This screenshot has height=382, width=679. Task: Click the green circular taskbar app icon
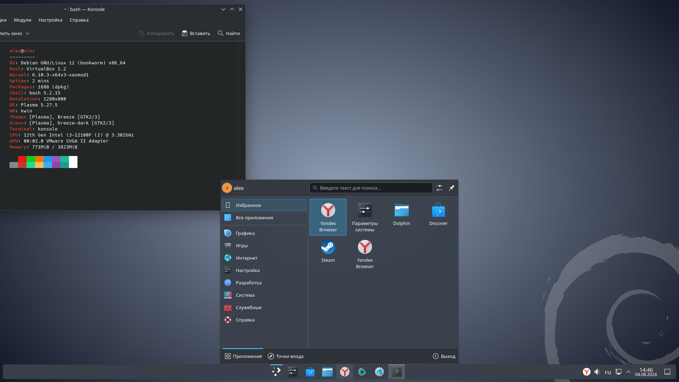362,372
